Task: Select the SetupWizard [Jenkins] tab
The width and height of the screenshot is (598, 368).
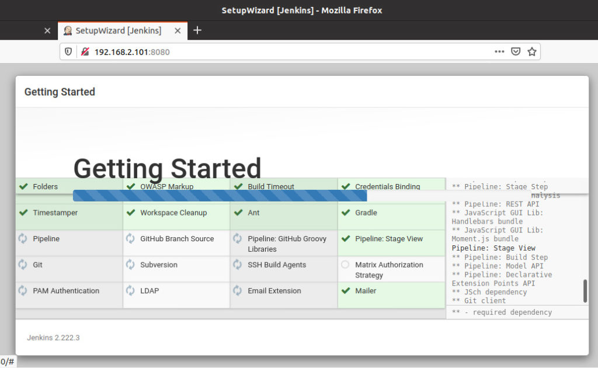Action: [123, 30]
